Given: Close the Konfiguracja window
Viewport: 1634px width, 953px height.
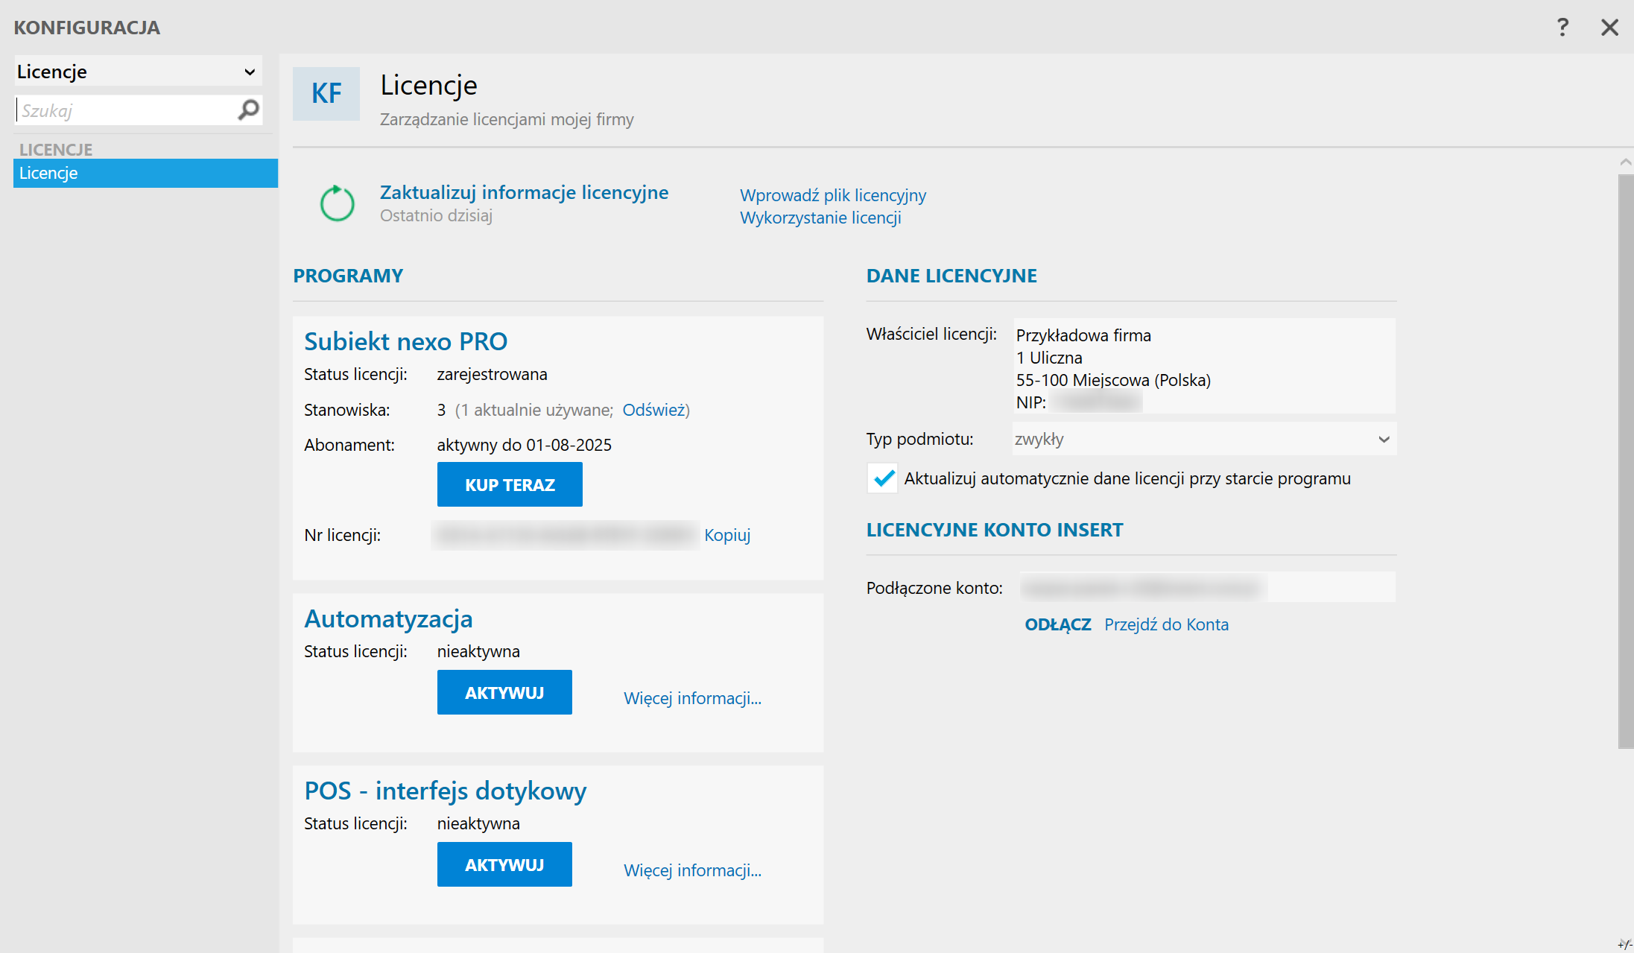Looking at the screenshot, I should [x=1609, y=28].
